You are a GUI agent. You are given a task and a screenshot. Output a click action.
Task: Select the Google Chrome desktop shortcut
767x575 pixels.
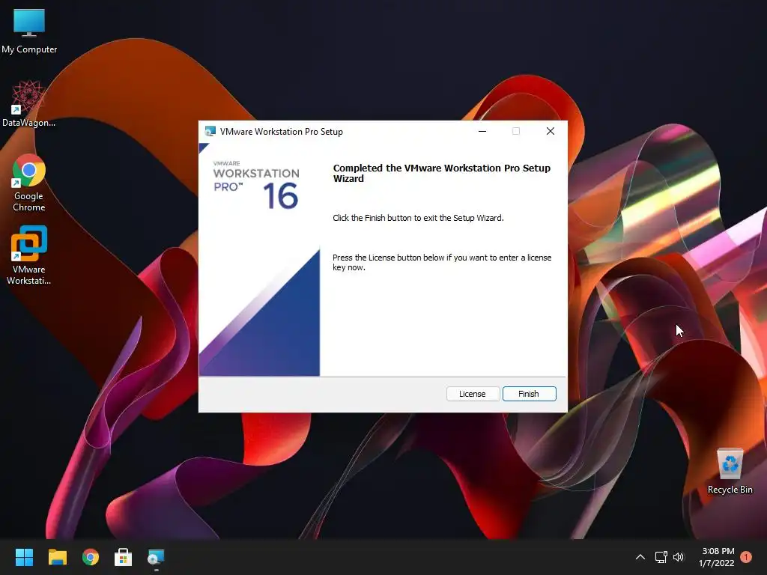coord(29,183)
